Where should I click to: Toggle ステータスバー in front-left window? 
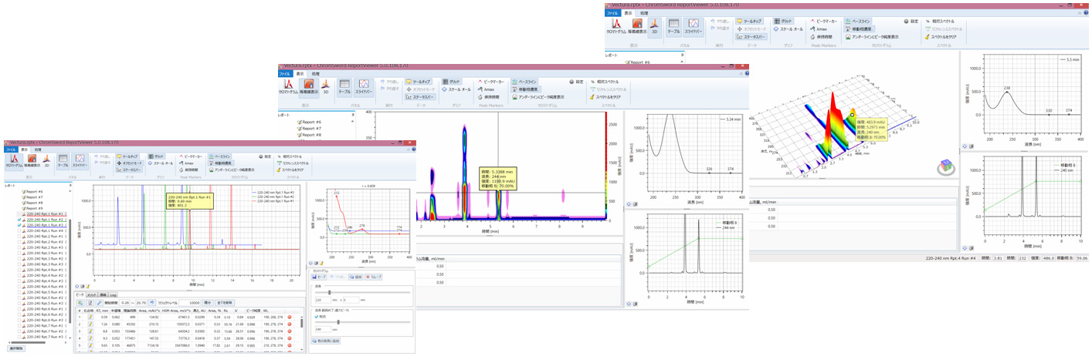click(129, 170)
